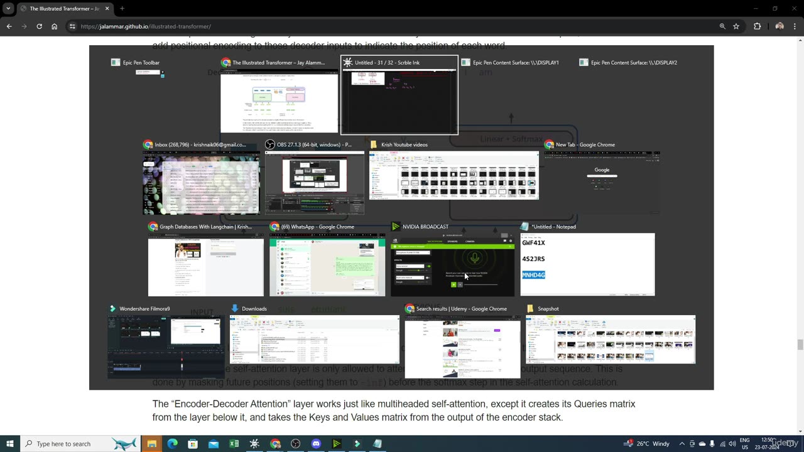Open Microsoft Store from taskbar
Image resolution: width=804 pixels, height=452 pixels.
(193, 444)
